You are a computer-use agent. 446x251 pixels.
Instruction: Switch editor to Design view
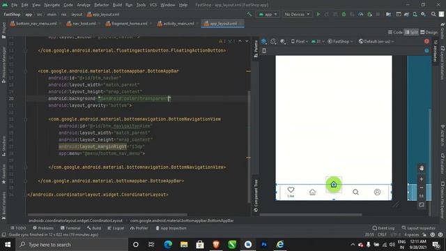click(429, 32)
